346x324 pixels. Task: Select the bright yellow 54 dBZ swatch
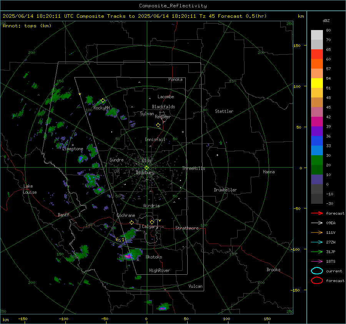[317, 83]
